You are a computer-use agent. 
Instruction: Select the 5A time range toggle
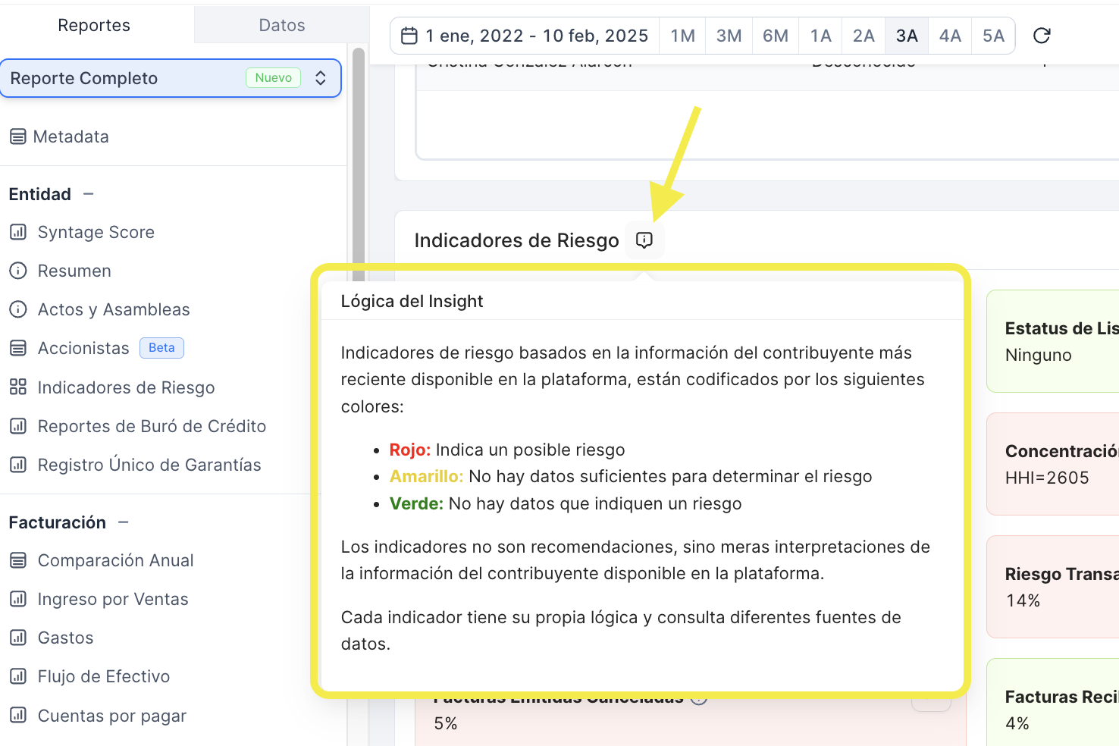point(993,36)
